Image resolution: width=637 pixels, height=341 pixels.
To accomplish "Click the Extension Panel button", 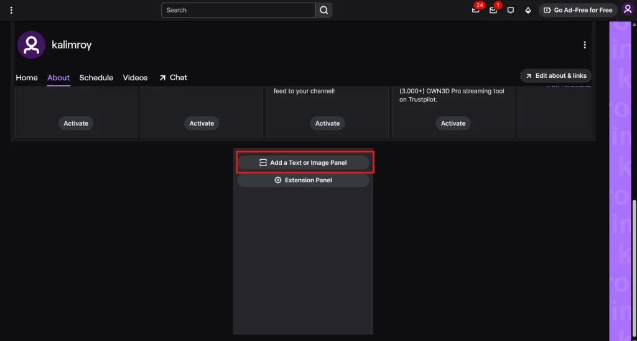I will click(x=304, y=180).
